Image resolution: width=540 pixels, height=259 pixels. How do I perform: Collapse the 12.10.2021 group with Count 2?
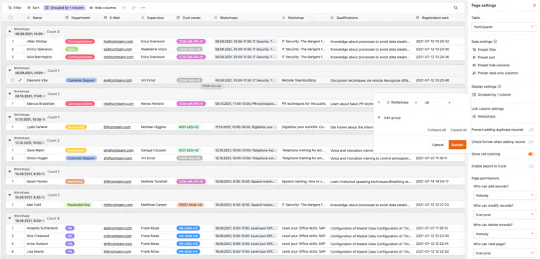pos(10,141)
